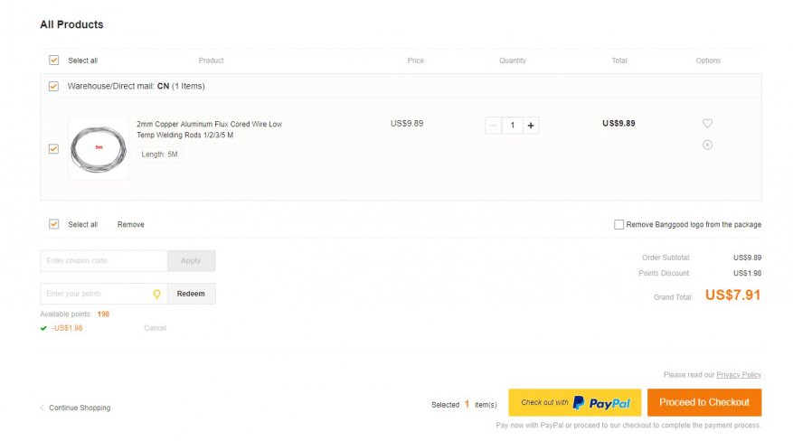This screenshot has width=793, height=441.
Task: Check out with PayPal button
Action: click(x=574, y=402)
